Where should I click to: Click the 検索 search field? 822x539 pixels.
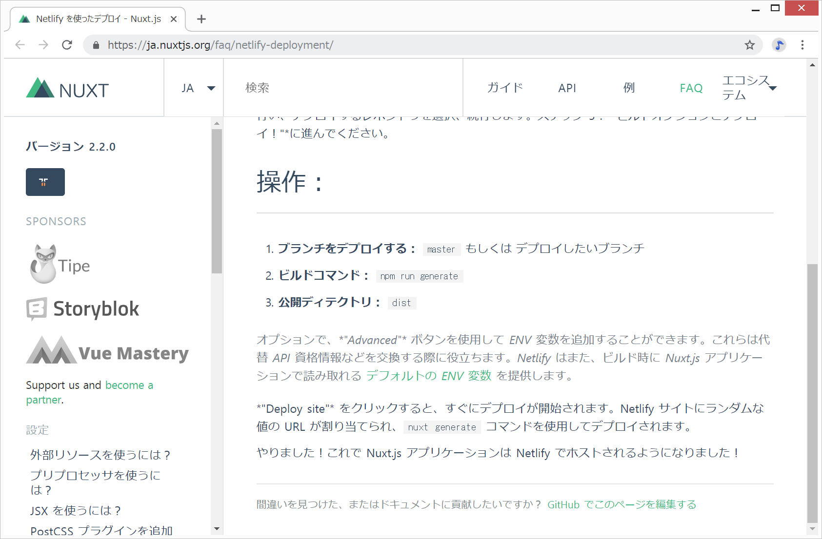pyautogui.click(x=341, y=88)
